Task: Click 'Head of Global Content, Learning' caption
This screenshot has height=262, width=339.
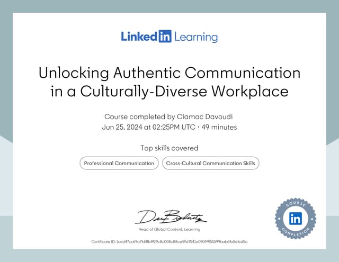Action: pyautogui.click(x=169, y=229)
